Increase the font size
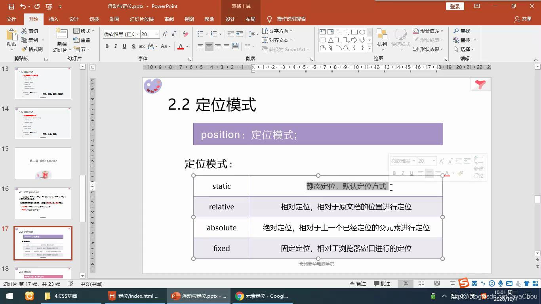Image resolution: width=541 pixels, height=304 pixels. [165, 34]
